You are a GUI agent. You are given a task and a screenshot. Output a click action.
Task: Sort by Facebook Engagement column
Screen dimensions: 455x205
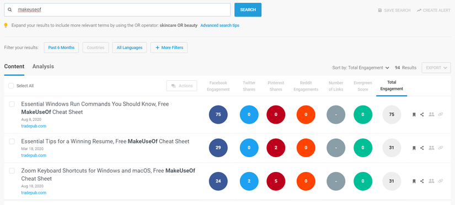[x=218, y=86]
